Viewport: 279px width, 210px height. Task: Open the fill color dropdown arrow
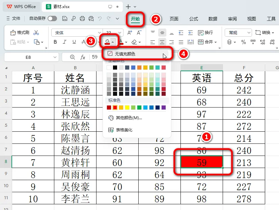(x=113, y=42)
